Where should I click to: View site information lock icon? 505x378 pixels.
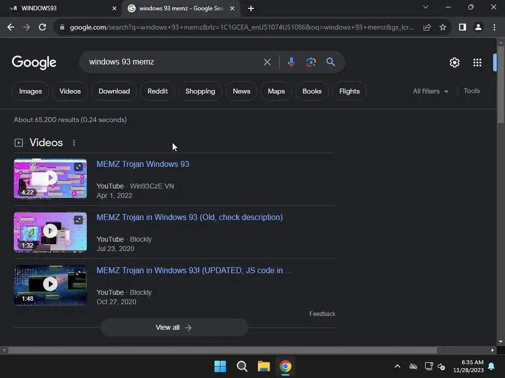coord(62,28)
